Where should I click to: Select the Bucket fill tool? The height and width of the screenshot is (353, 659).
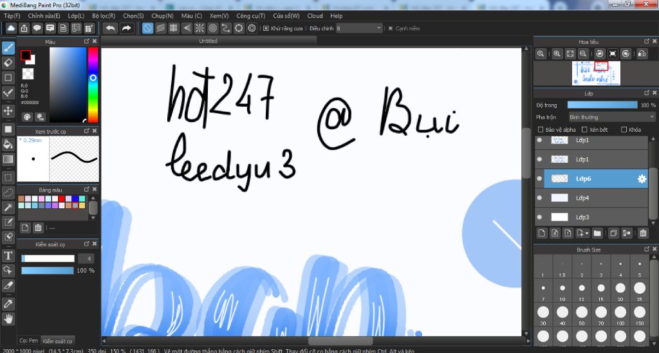pyautogui.click(x=8, y=145)
